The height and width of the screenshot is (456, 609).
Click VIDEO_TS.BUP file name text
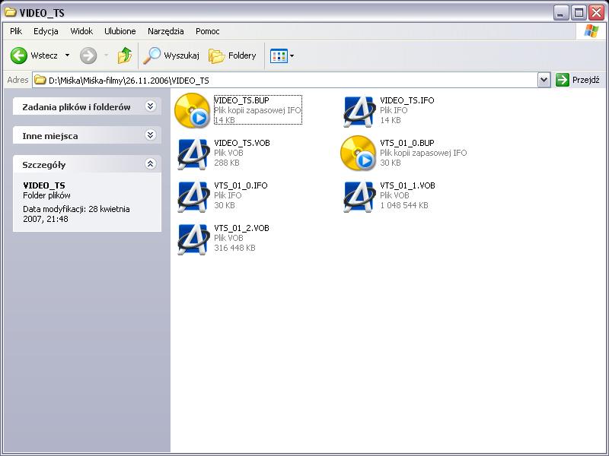(241, 100)
